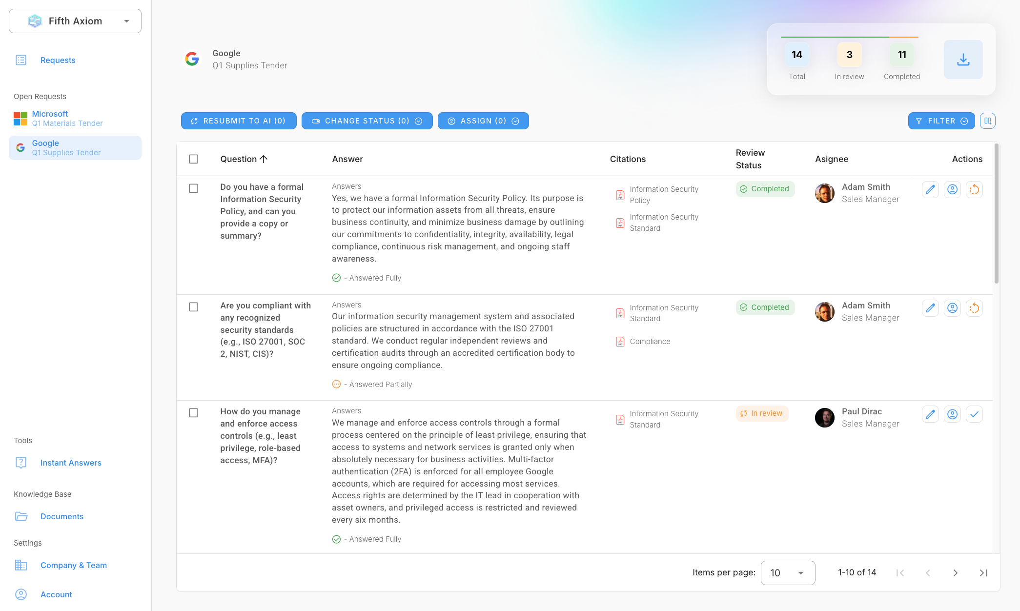
Task: Reassign user on security standards compliance row
Action: click(x=952, y=308)
